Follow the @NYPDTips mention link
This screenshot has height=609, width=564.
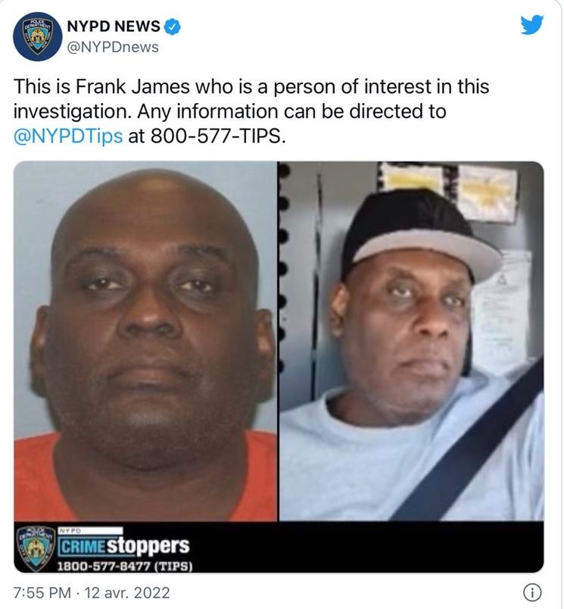pyautogui.click(x=68, y=136)
